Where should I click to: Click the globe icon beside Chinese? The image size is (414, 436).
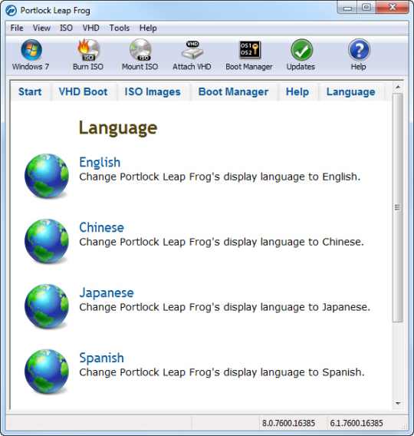point(47,241)
